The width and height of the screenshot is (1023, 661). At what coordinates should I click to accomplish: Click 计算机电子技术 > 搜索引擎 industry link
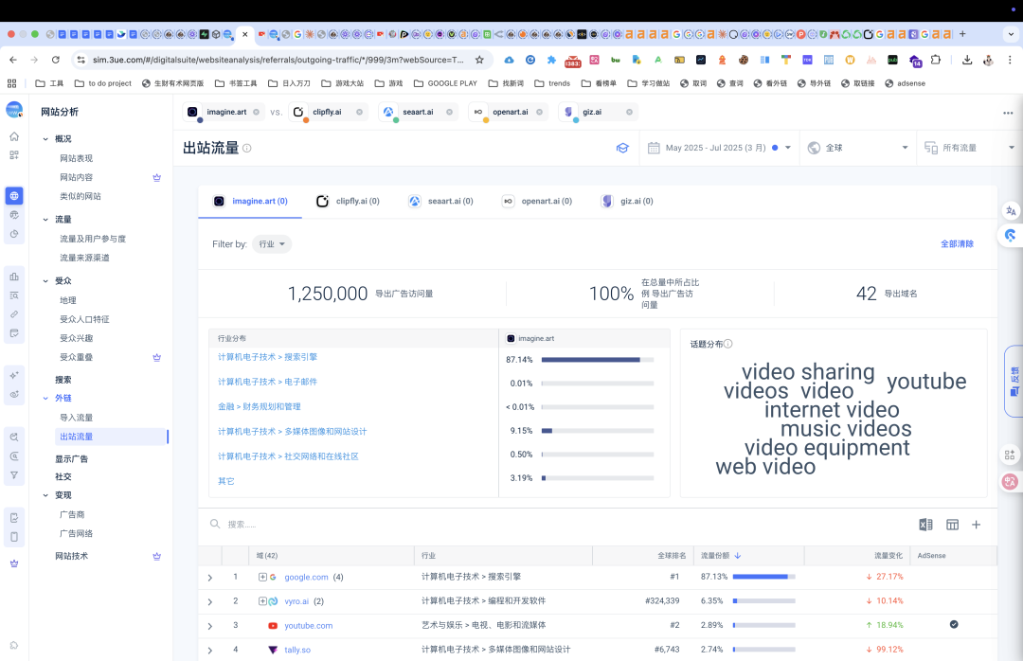coord(267,357)
